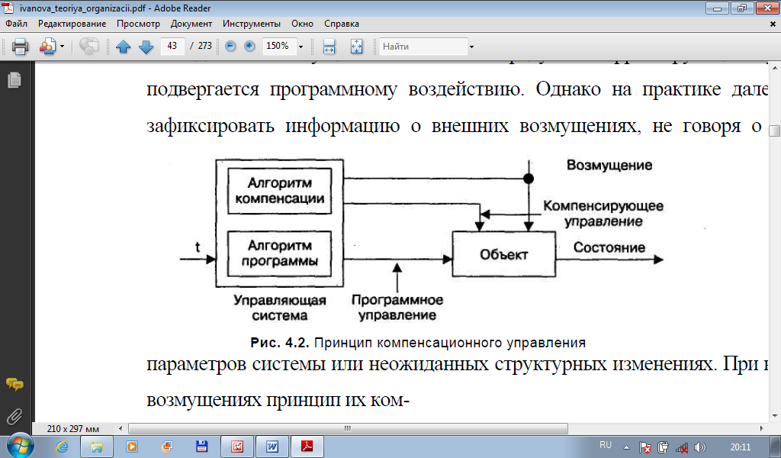Click the 150% zoom value field
The image size is (781, 458).
[x=279, y=46]
